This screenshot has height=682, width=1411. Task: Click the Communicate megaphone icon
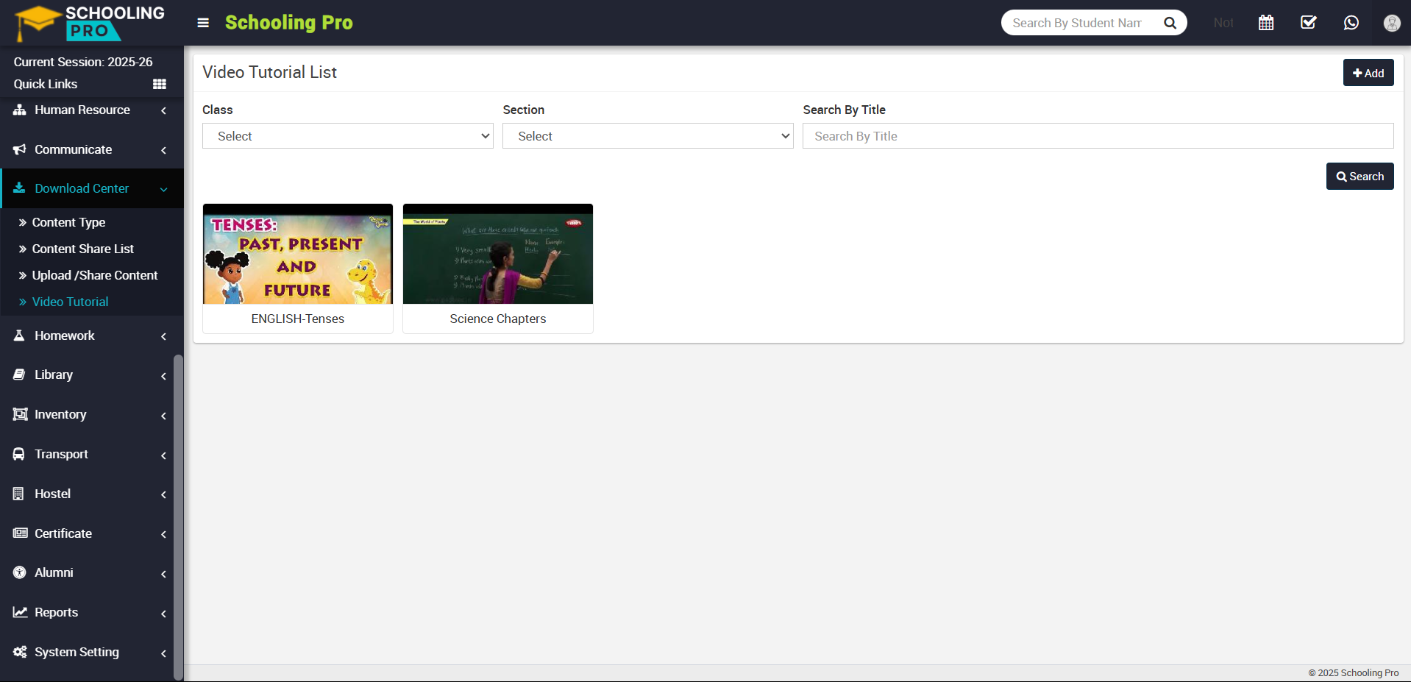pos(20,149)
